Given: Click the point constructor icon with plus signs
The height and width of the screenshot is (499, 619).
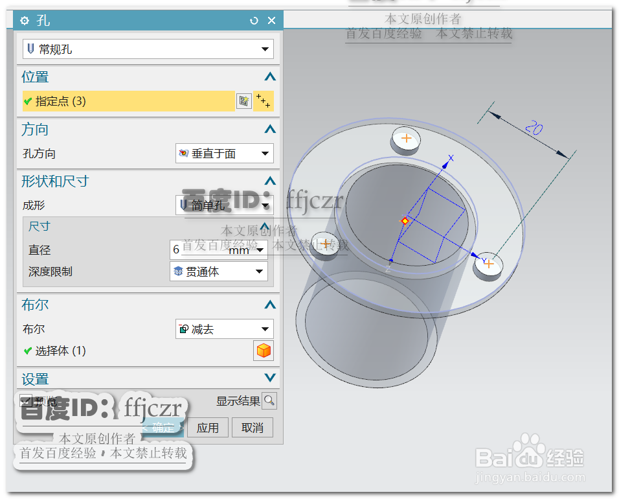Looking at the screenshot, I should click(264, 101).
